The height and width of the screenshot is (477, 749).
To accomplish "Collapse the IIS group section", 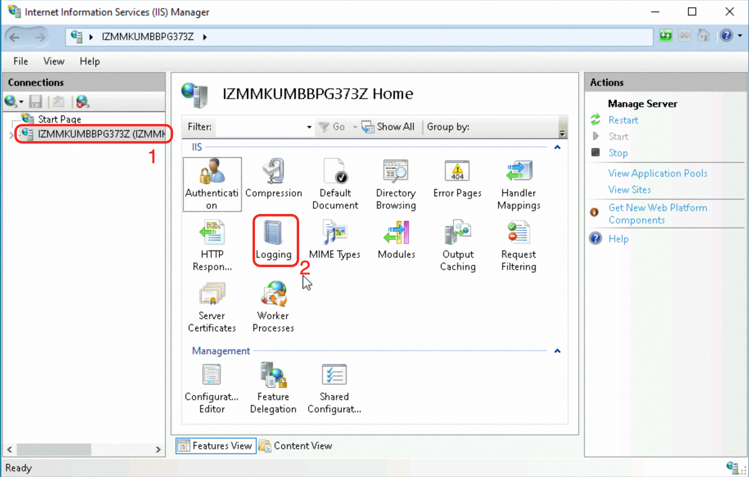I will coord(557,147).
